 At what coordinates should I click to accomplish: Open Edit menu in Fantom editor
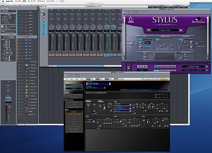(x=72, y=79)
